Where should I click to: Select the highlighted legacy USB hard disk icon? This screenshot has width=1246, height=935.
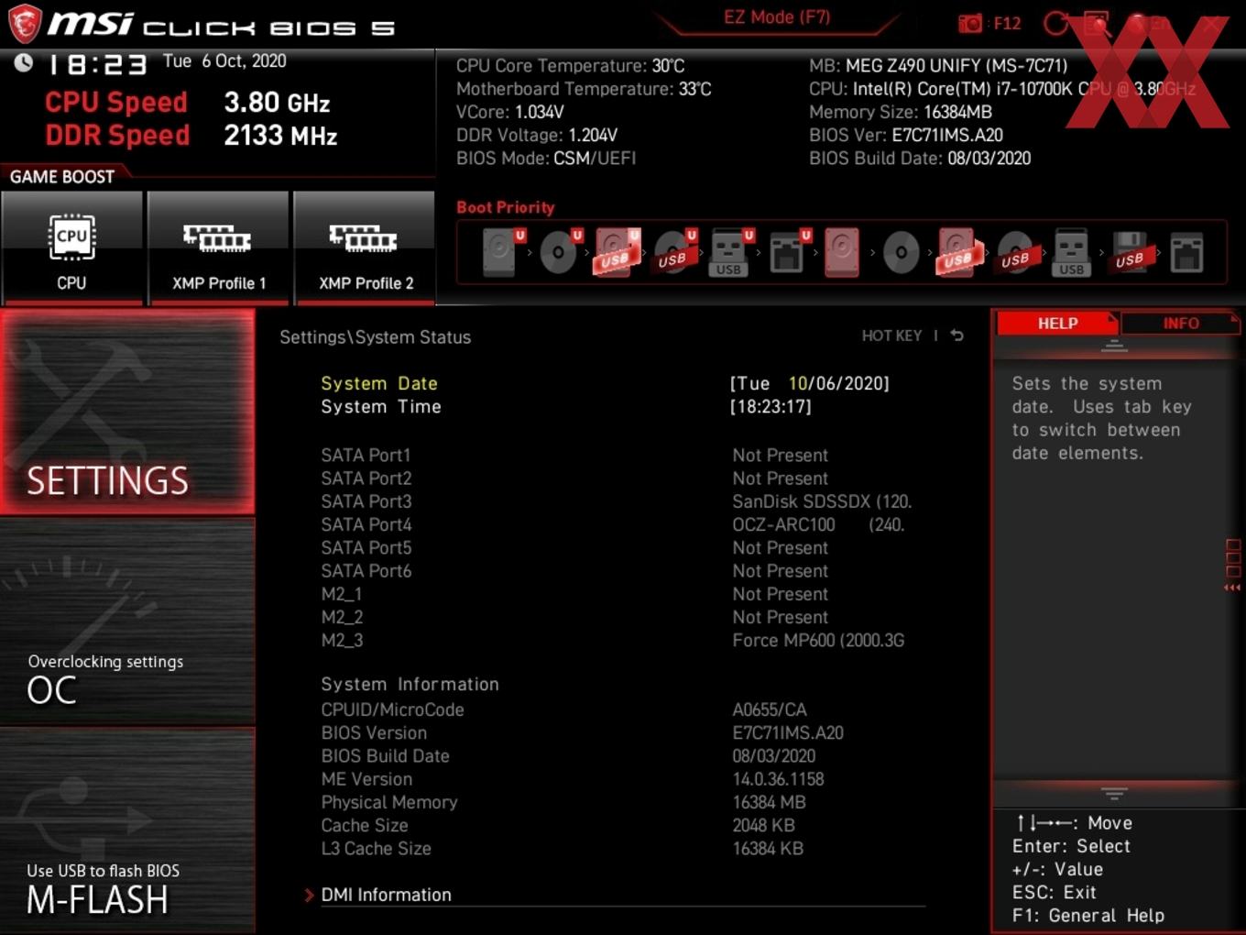click(x=957, y=252)
